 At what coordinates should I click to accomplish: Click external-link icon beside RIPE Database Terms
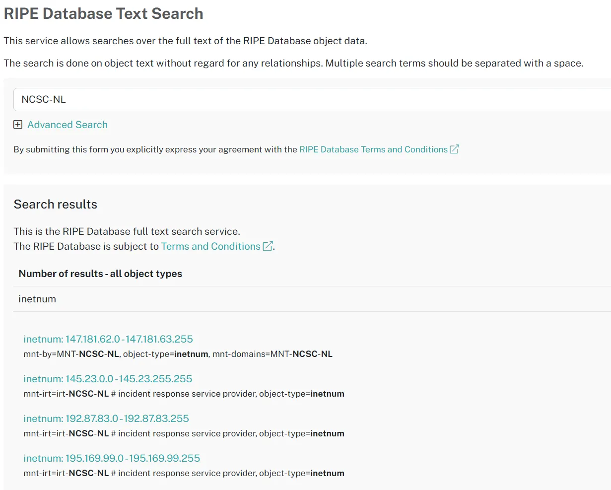coord(454,149)
